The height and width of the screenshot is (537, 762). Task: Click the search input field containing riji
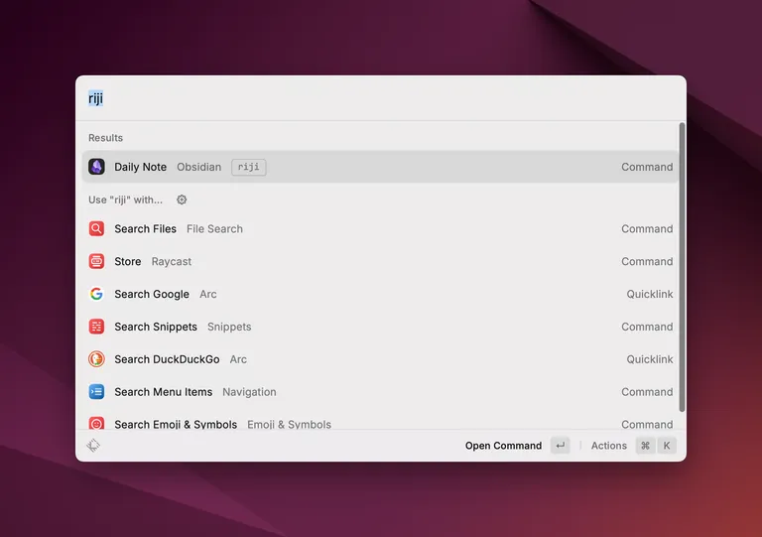[377, 98]
